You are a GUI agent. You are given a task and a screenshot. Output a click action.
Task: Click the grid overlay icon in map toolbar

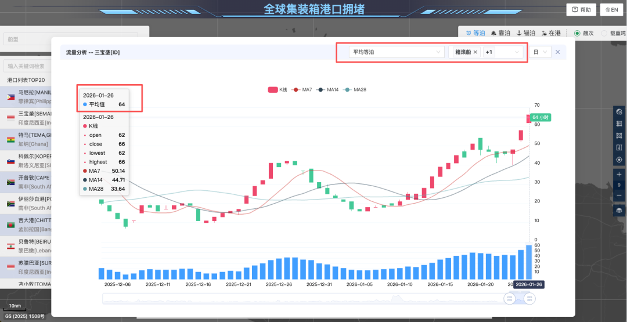point(619,124)
